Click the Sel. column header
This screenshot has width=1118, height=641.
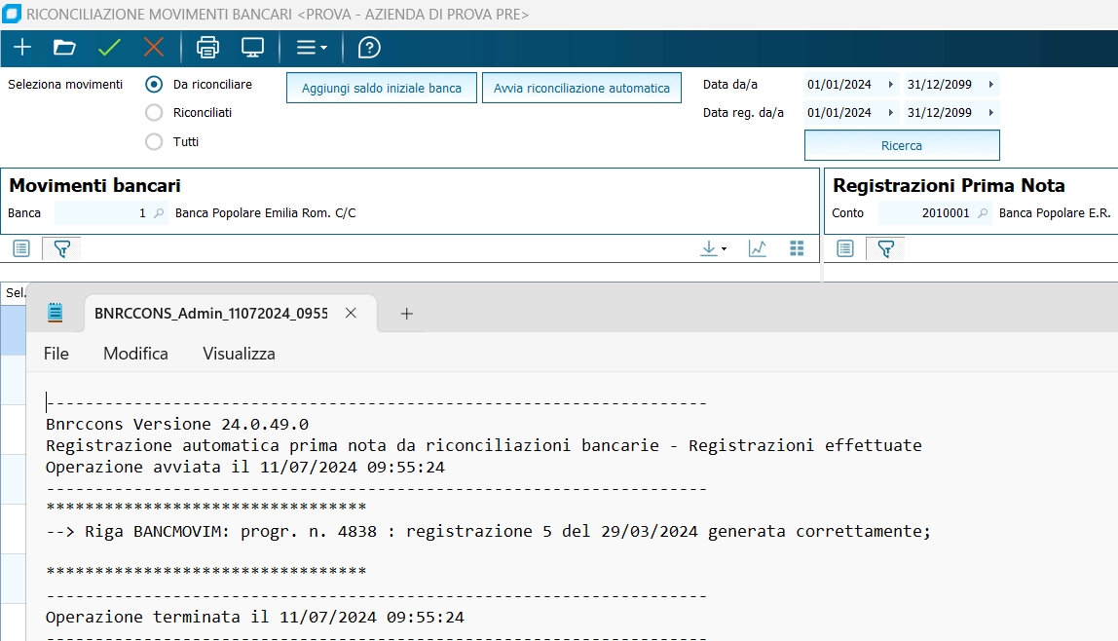point(14,293)
